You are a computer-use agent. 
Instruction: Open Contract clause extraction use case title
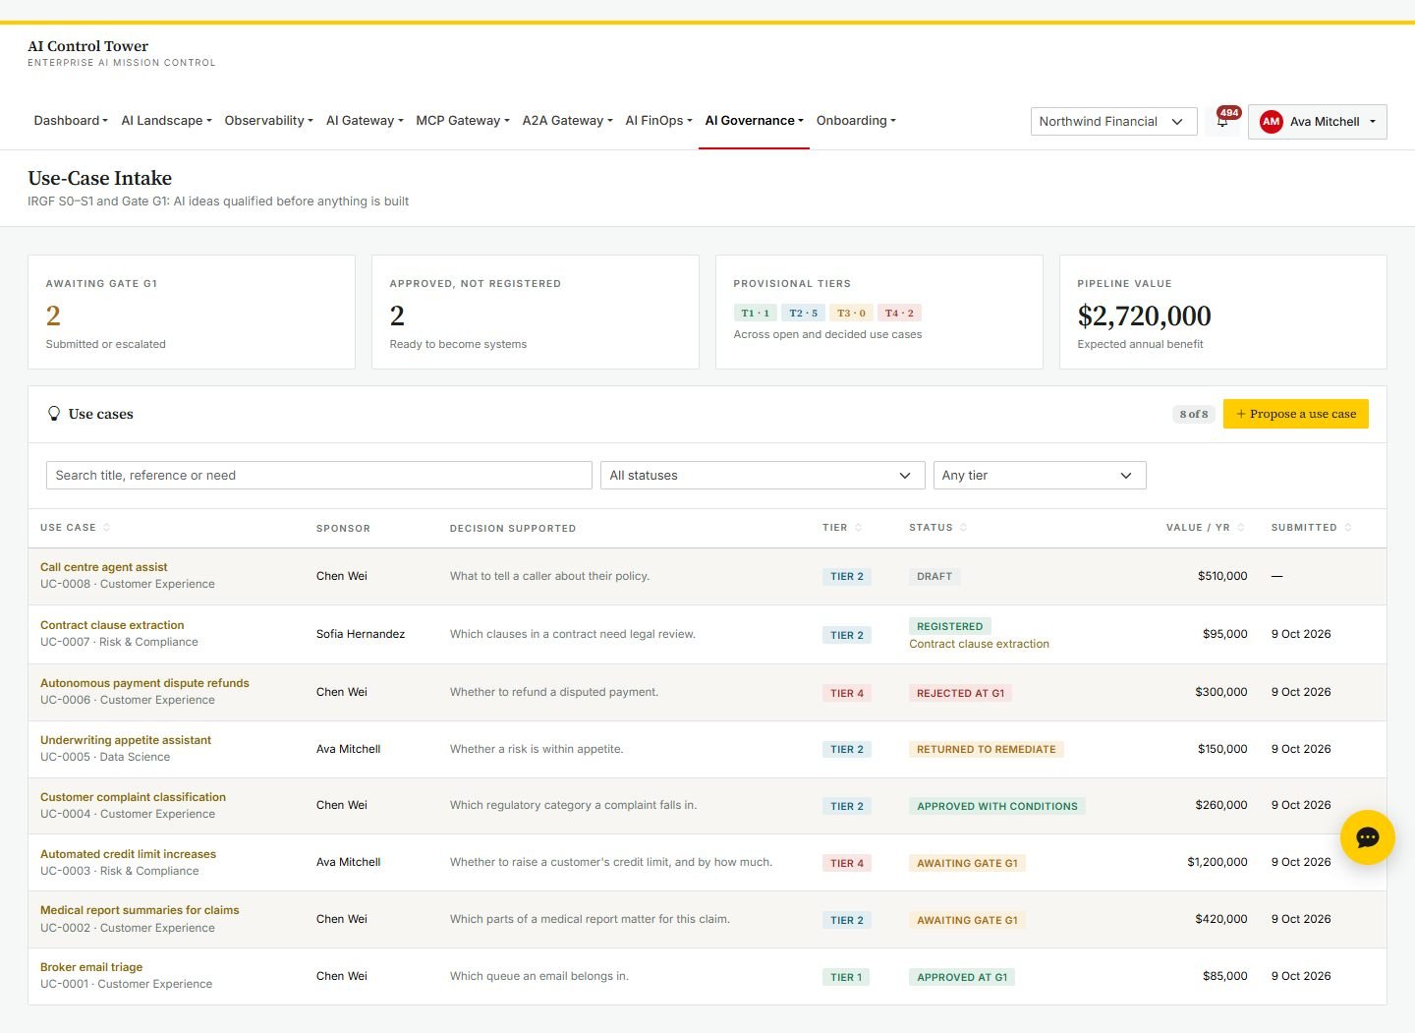pyautogui.click(x=112, y=625)
